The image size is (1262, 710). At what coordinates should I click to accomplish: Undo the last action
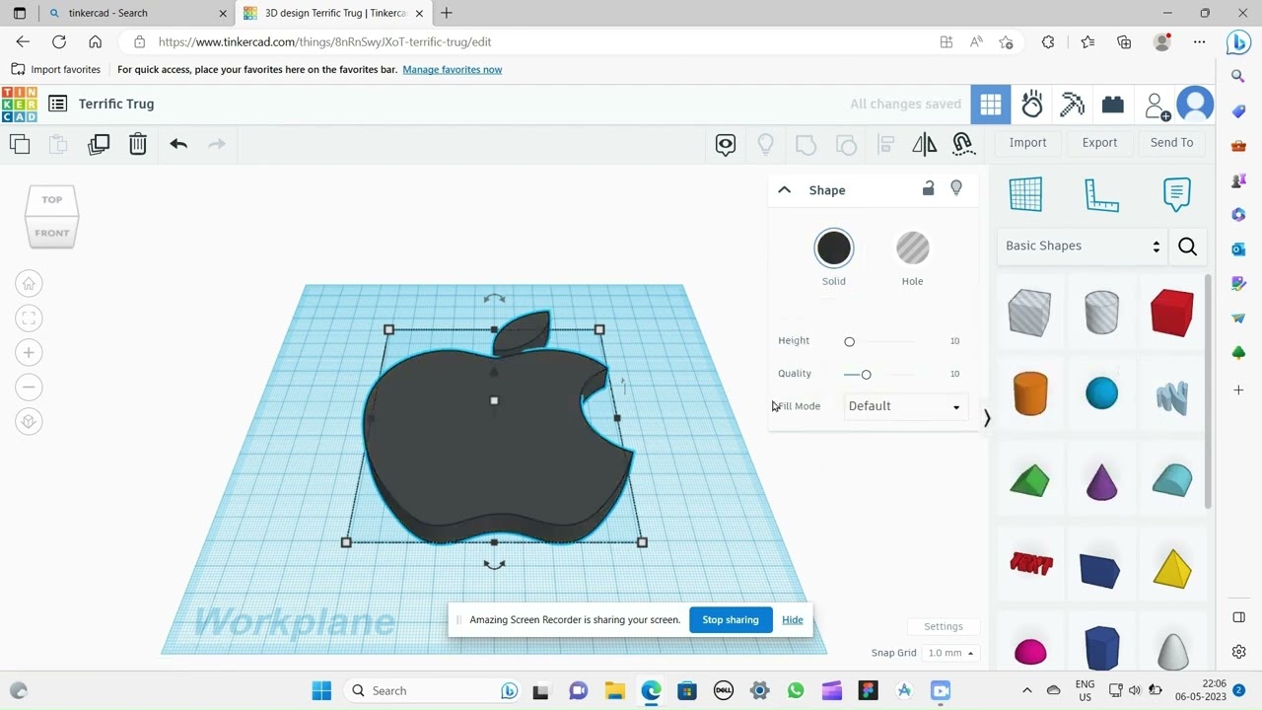178,144
